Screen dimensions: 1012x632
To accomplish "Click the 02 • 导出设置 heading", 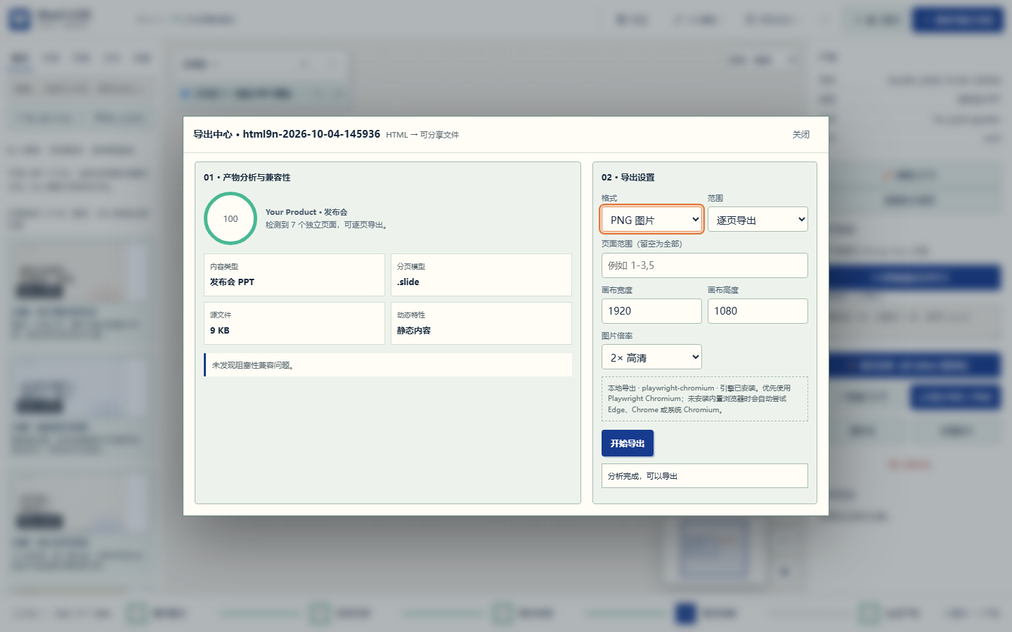I will (x=628, y=177).
